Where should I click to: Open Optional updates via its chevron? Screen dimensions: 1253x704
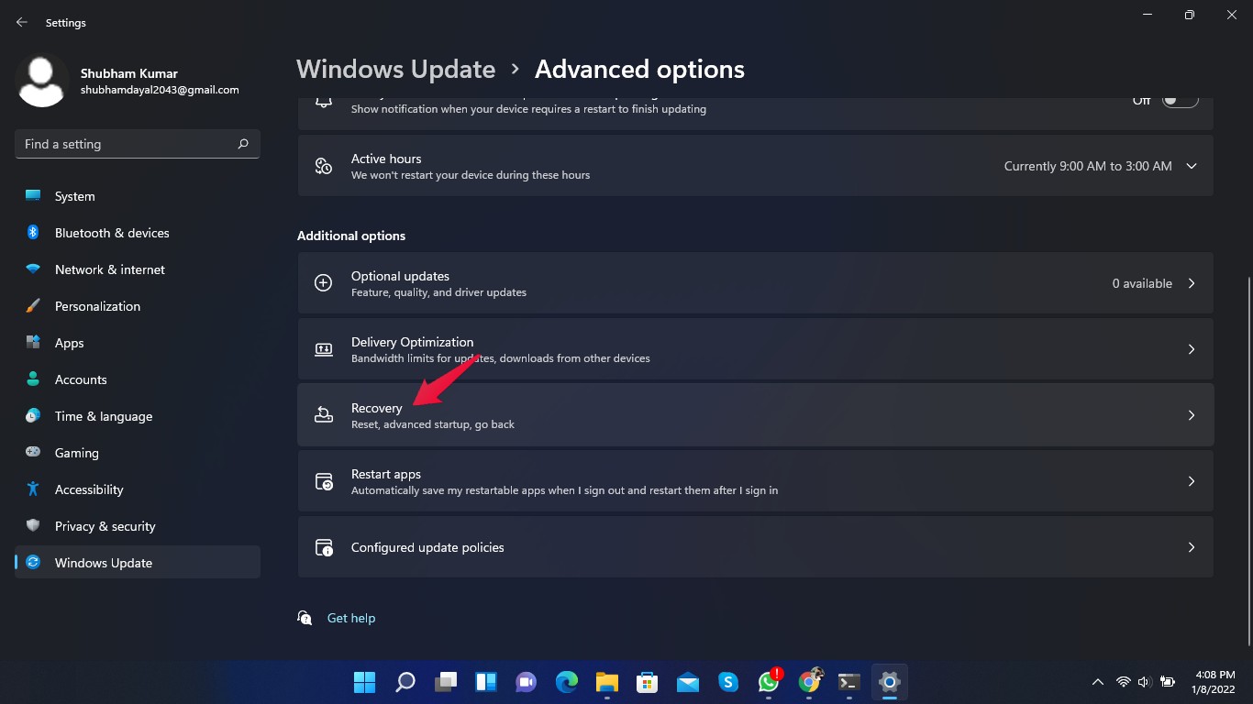pos(1192,283)
